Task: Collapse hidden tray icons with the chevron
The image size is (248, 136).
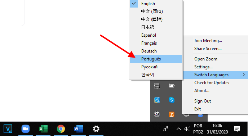Action: pos(178,129)
